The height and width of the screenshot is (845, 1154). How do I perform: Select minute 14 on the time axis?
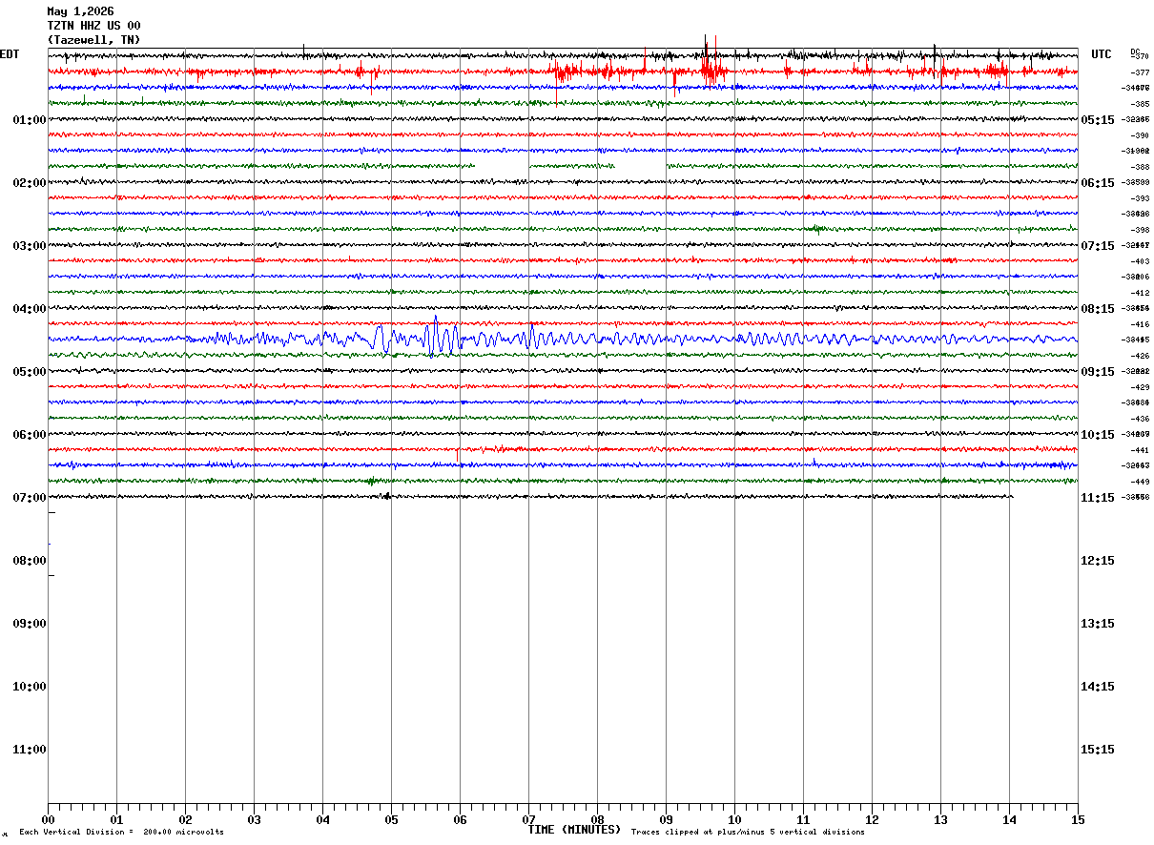coord(1009,819)
